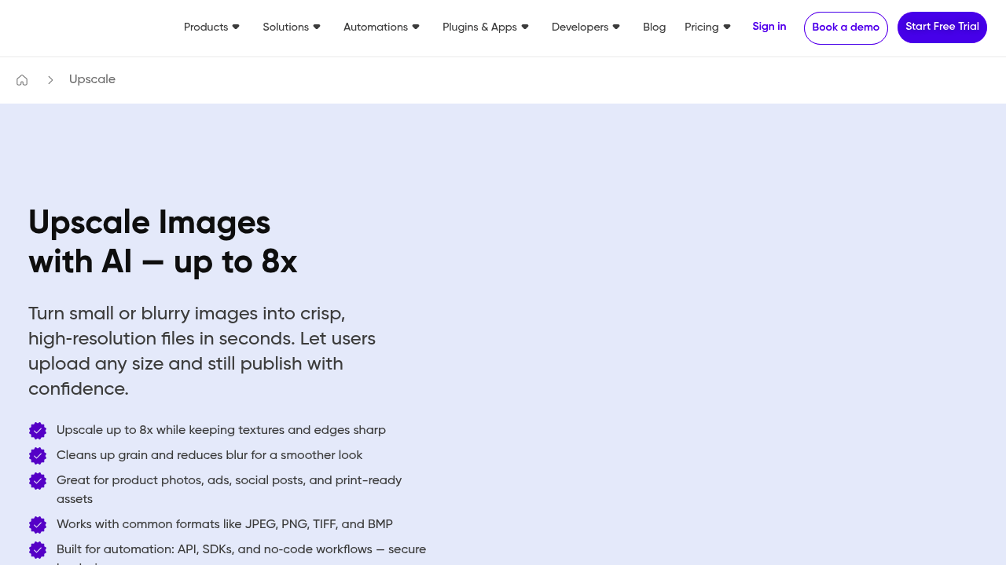Image resolution: width=1006 pixels, height=565 pixels.
Task: Open the Developers menu
Action: [x=580, y=27]
